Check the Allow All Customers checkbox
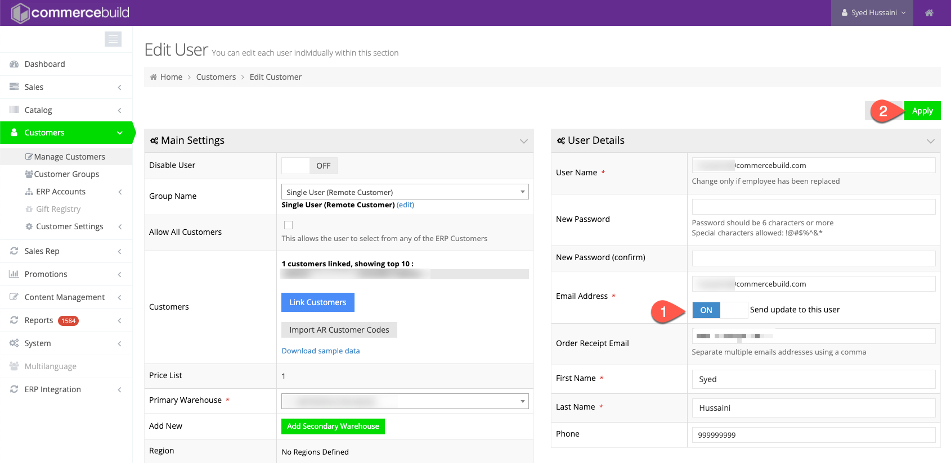This screenshot has width=951, height=463. click(289, 225)
